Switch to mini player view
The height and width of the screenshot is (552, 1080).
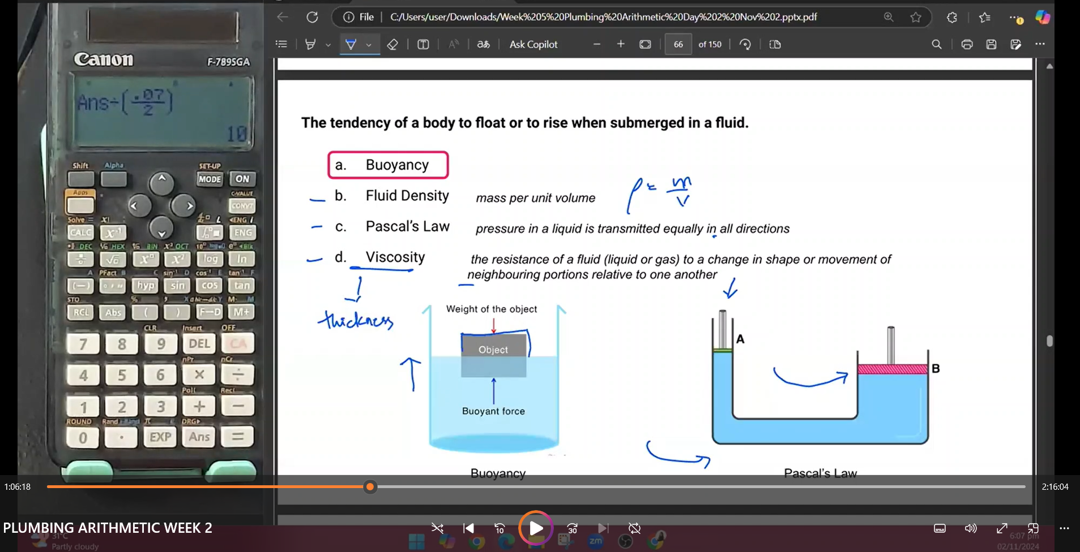click(1033, 528)
